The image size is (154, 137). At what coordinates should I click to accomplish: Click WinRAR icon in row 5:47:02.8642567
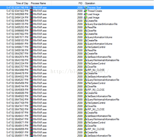tap(31, 54)
